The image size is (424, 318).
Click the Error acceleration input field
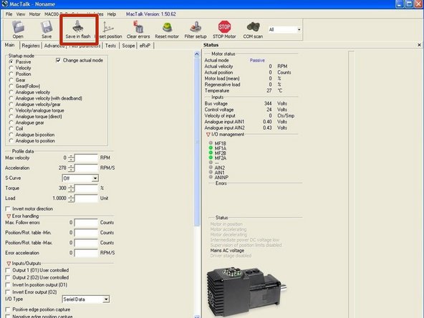86,253
